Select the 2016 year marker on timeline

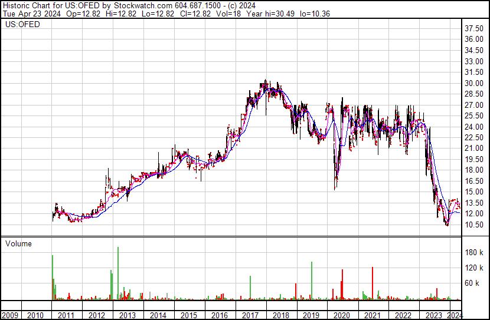coord(220,315)
